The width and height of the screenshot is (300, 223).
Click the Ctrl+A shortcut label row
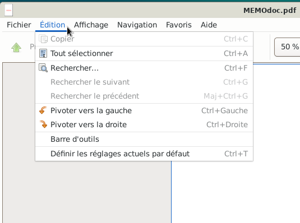click(x=144, y=53)
